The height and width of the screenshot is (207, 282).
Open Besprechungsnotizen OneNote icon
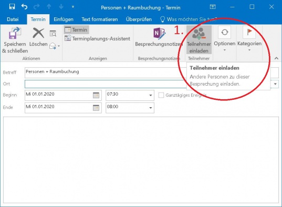[x=159, y=33]
